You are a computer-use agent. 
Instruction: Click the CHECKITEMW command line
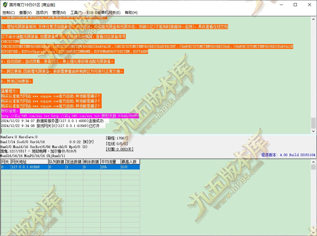[x=10, y=42]
